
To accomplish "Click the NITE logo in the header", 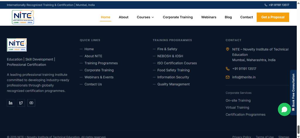I will [x=23, y=17].
